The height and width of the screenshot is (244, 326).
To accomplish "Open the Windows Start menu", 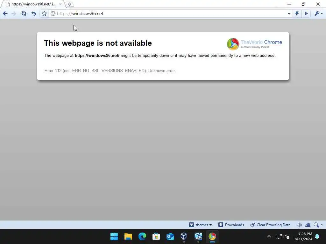I will click(114, 236).
